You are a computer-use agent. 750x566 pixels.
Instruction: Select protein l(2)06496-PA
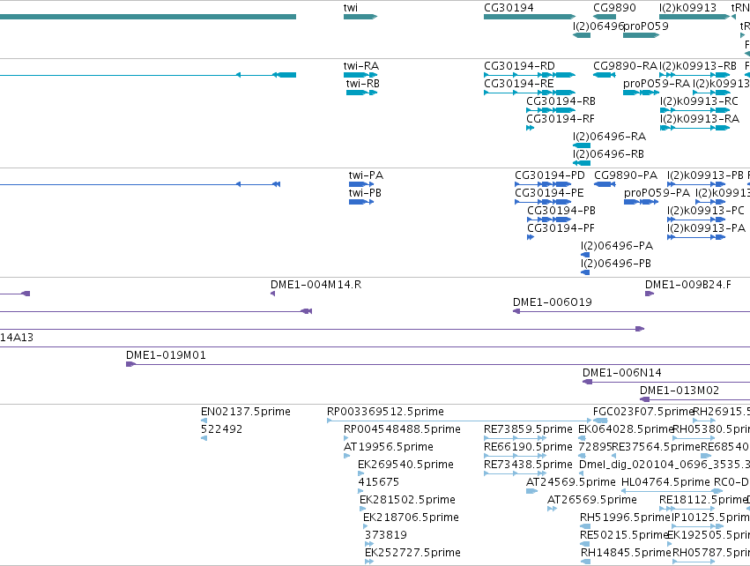point(585,255)
